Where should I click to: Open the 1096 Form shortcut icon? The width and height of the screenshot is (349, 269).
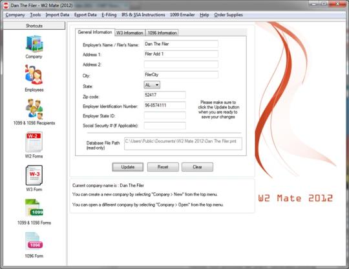pos(34,241)
